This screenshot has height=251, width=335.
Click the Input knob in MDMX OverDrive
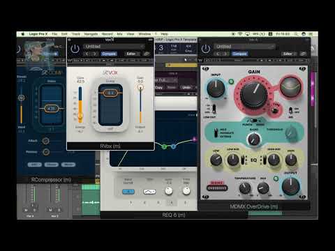pyautogui.click(x=216, y=89)
